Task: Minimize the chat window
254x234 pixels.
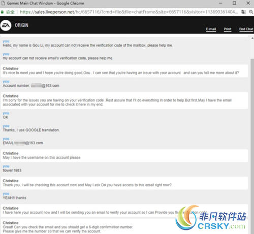Action: click(x=220, y=3)
